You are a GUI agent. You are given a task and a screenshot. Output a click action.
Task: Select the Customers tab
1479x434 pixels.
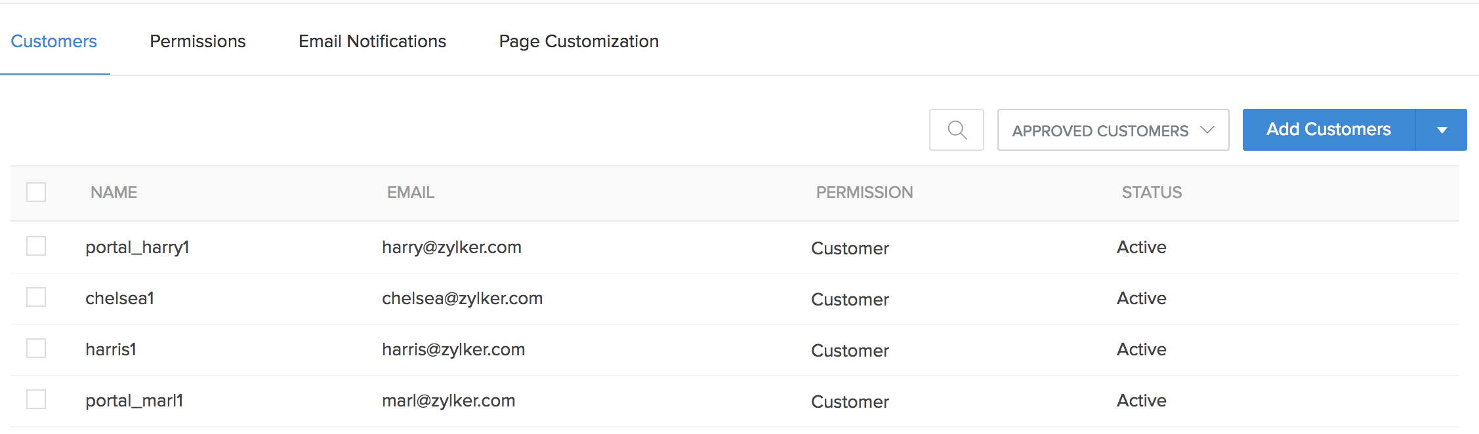[x=54, y=41]
